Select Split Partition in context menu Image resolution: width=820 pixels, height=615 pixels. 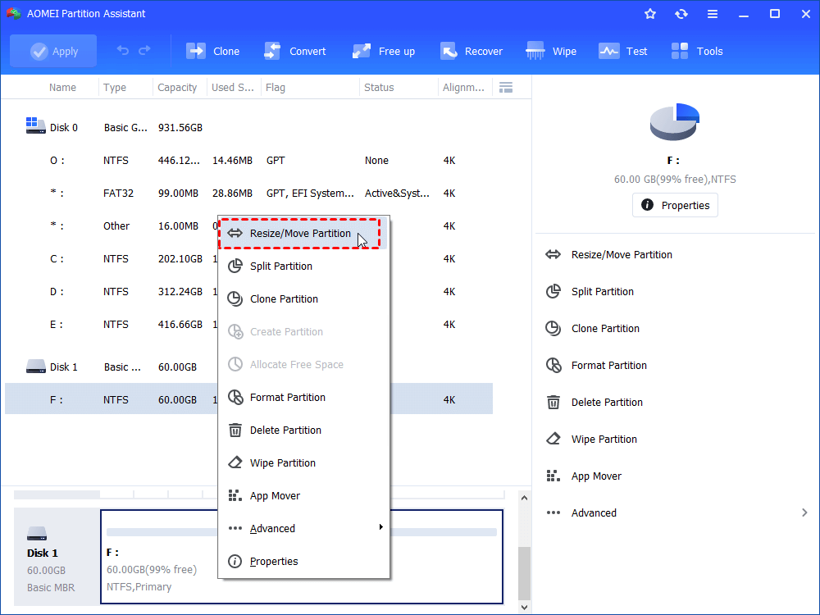(x=303, y=266)
